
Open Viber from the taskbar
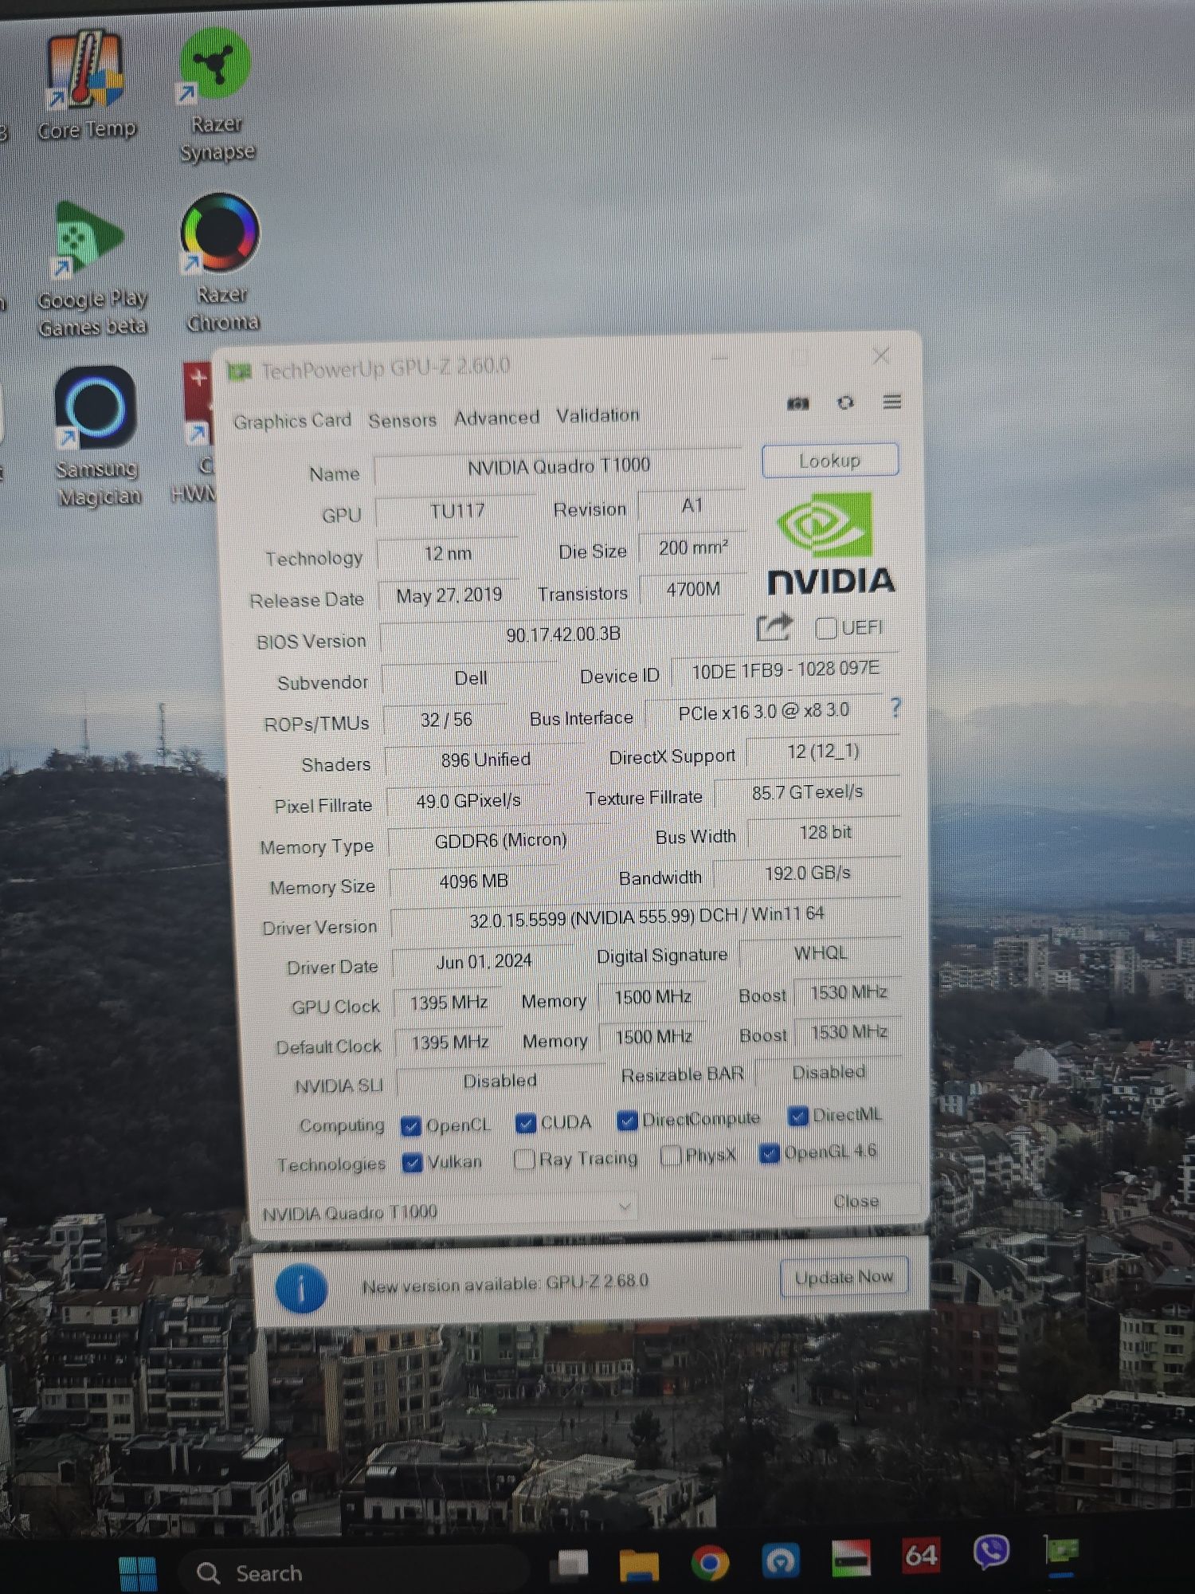coord(991,1553)
